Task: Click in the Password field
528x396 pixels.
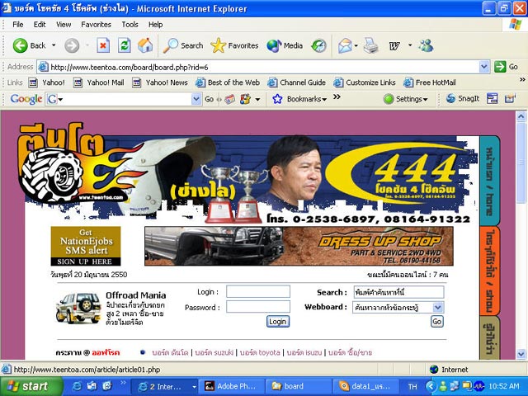Action: 258,307
